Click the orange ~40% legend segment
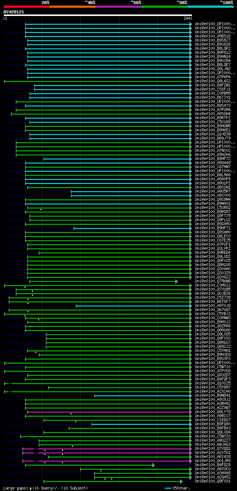The width and height of the screenshot is (237, 491). 73,6
